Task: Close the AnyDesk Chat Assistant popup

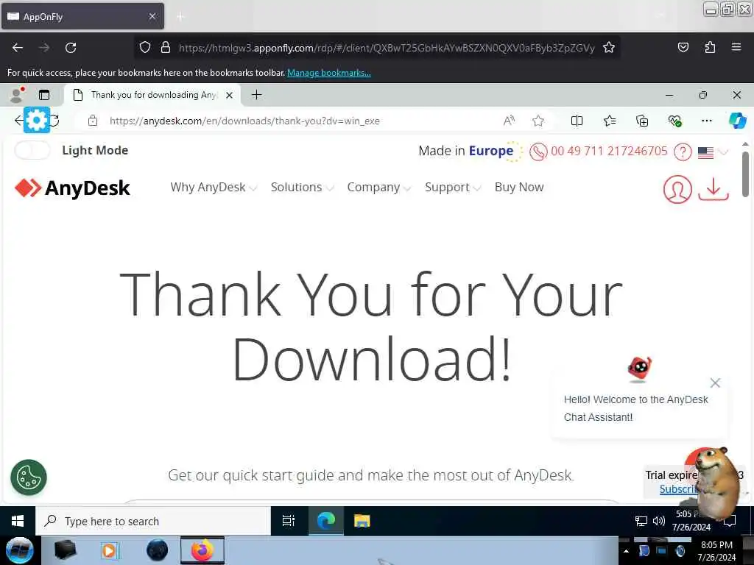Action: tap(715, 383)
